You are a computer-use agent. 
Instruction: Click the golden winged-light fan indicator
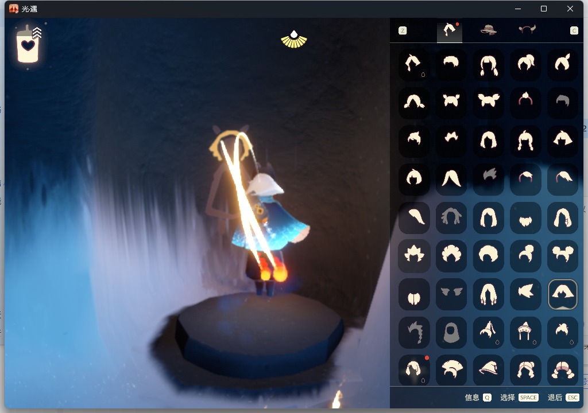click(294, 40)
